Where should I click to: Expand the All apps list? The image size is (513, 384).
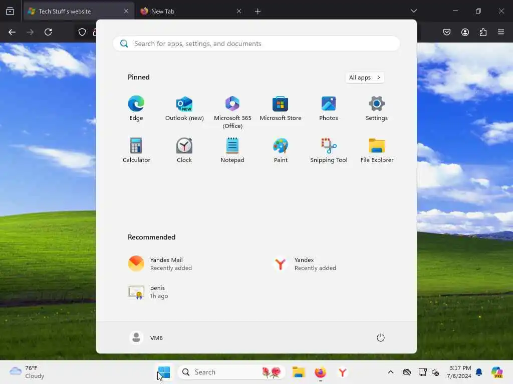point(365,77)
